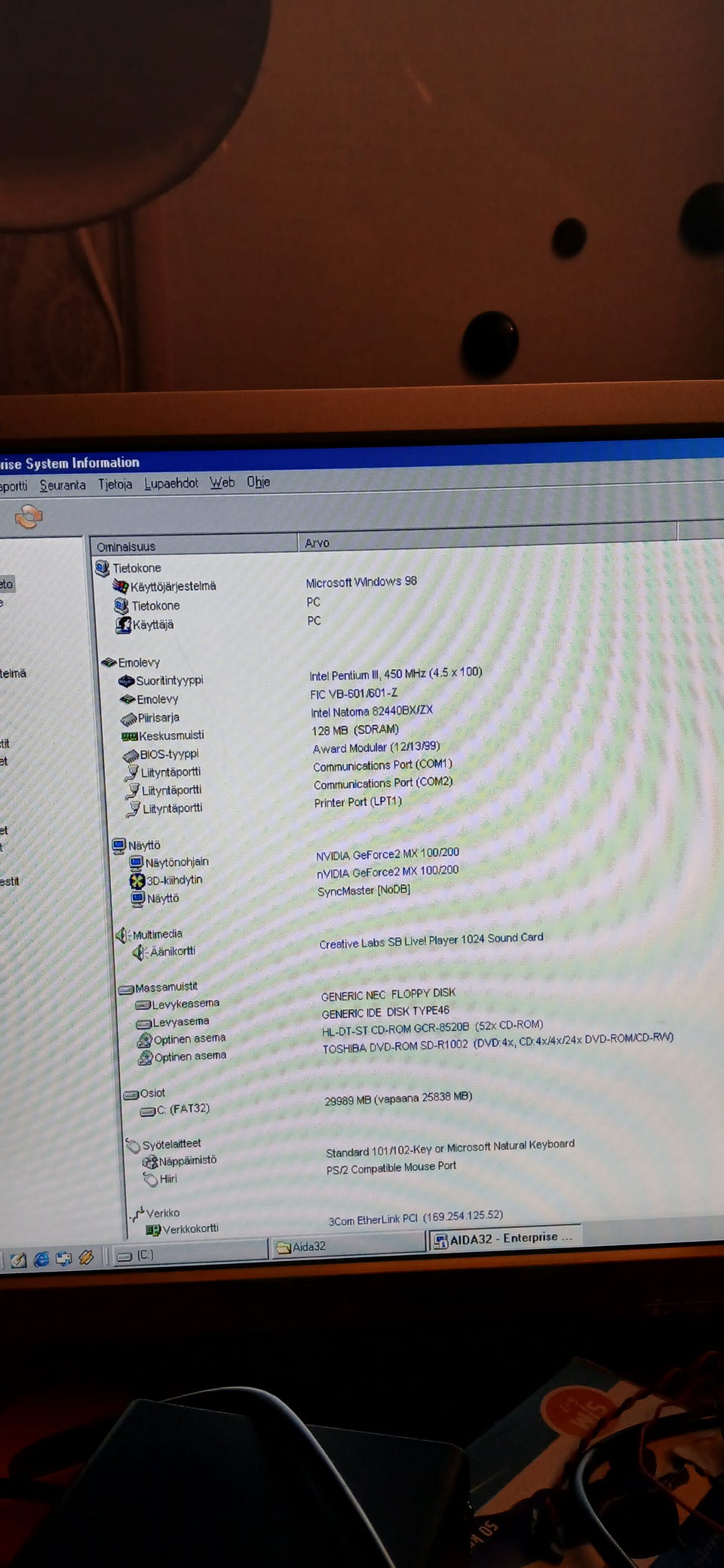Select the Piirisarja row icon
The height and width of the screenshot is (1568, 724).
pos(128,718)
